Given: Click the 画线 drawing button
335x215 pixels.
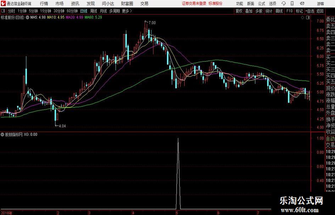Looking at the screenshot, I should [279, 11].
